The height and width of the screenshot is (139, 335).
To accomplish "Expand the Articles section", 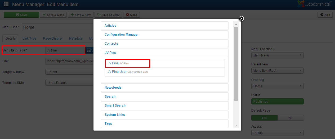I will (164, 26).
